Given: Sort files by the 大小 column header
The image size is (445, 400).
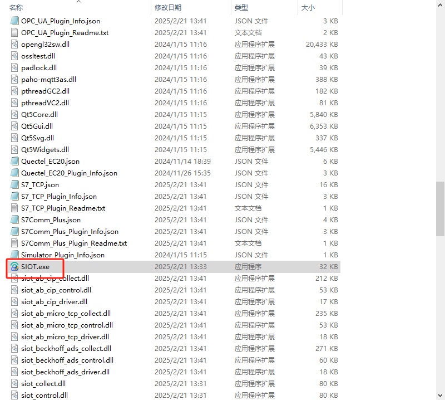Looking at the screenshot, I should coord(308,8).
